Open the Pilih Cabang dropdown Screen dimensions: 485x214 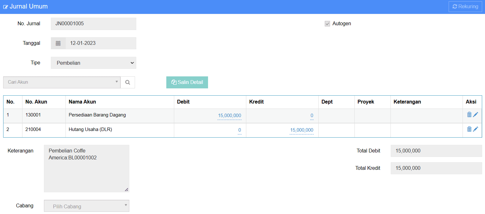[x=86, y=206]
